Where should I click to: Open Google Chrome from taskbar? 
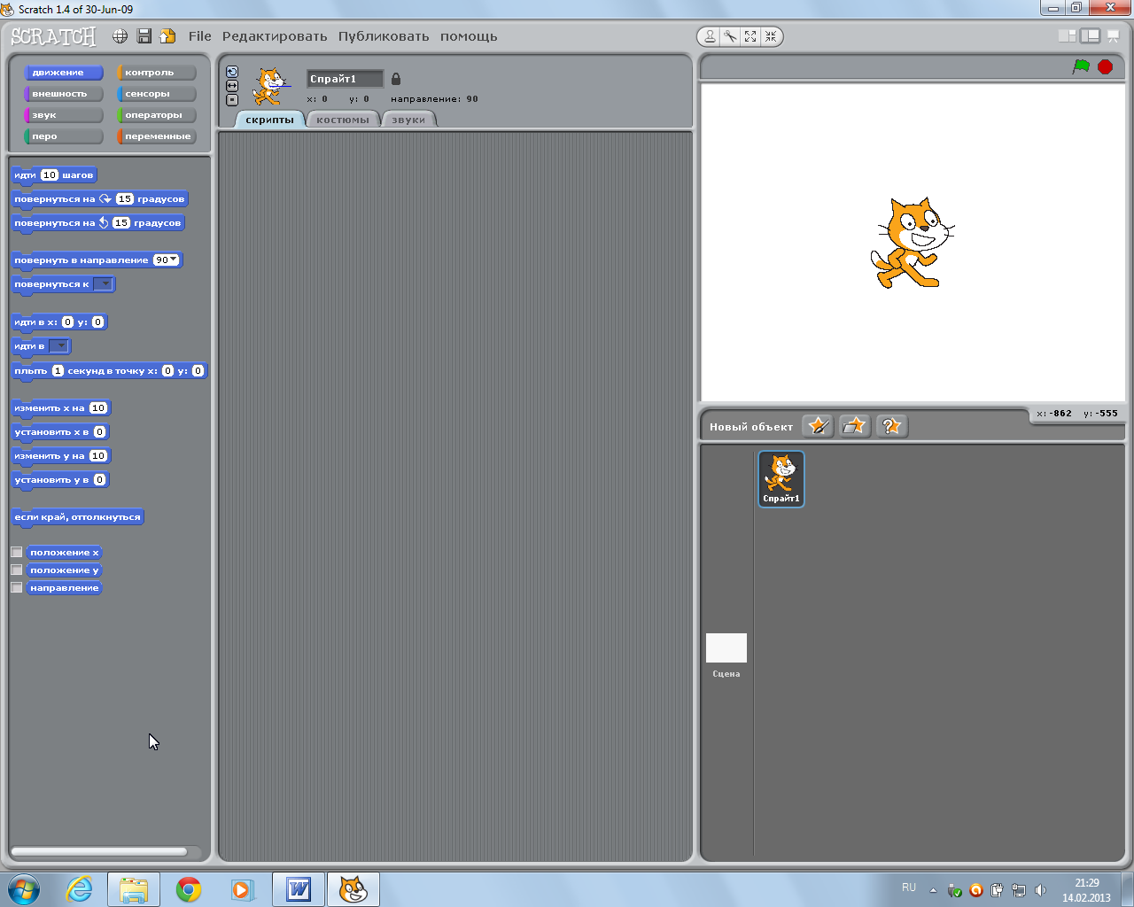point(189,889)
